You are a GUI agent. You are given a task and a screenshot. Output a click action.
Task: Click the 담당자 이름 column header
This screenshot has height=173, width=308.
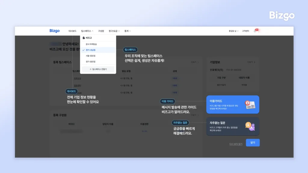(108, 124)
